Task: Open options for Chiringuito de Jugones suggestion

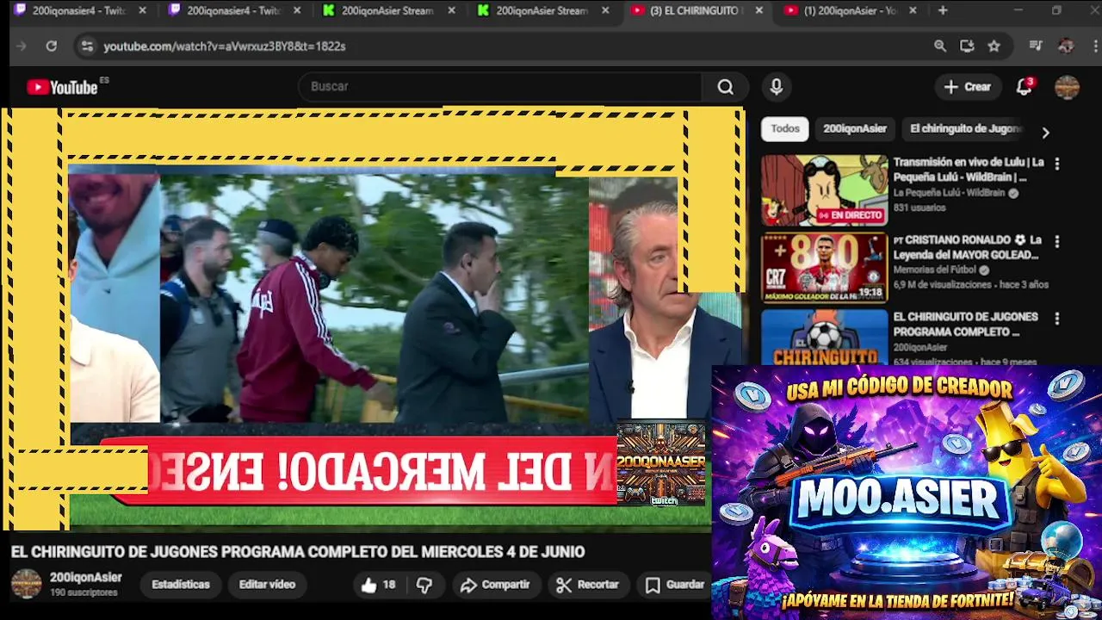Action: pyautogui.click(x=1057, y=319)
